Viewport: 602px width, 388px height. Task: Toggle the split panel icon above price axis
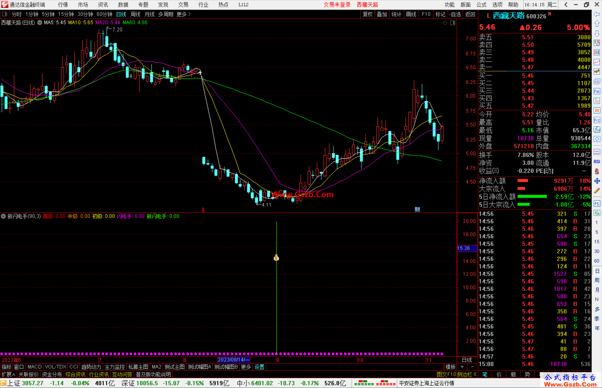(453, 23)
